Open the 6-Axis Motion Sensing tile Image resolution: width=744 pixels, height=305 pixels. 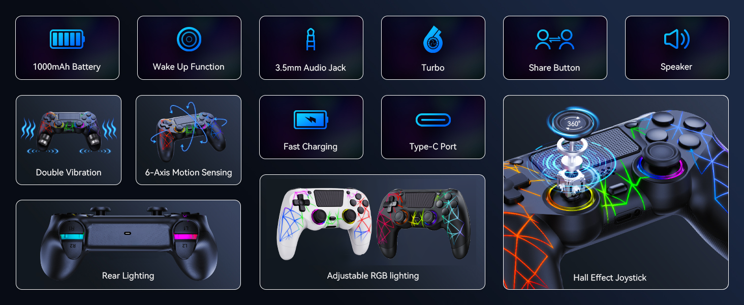tap(189, 140)
